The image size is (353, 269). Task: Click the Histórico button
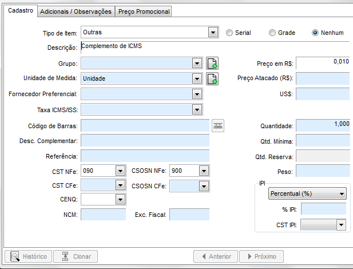click(29, 256)
